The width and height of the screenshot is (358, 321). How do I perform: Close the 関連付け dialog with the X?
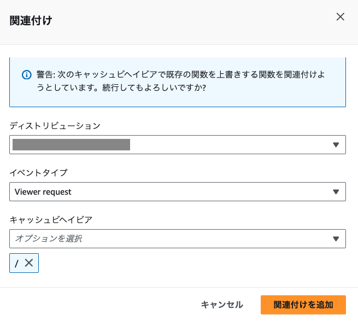pyautogui.click(x=340, y=16)
